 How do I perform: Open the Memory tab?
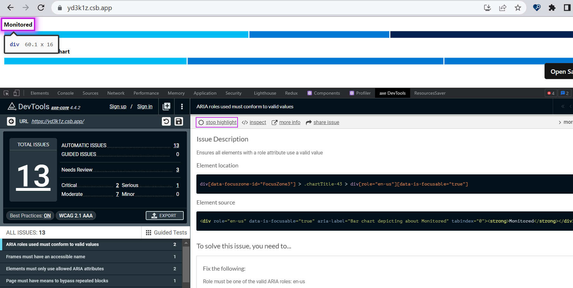176,93
